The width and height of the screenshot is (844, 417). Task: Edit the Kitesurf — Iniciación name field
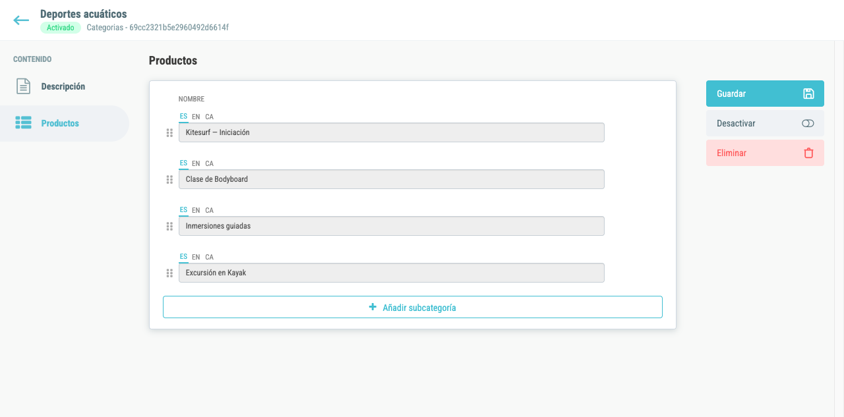(392, 132)
